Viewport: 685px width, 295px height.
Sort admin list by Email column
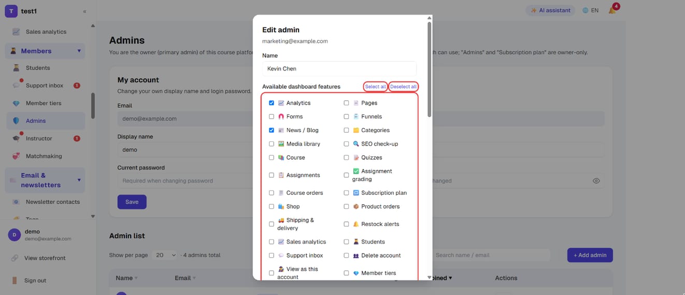[x=185, y=278]
